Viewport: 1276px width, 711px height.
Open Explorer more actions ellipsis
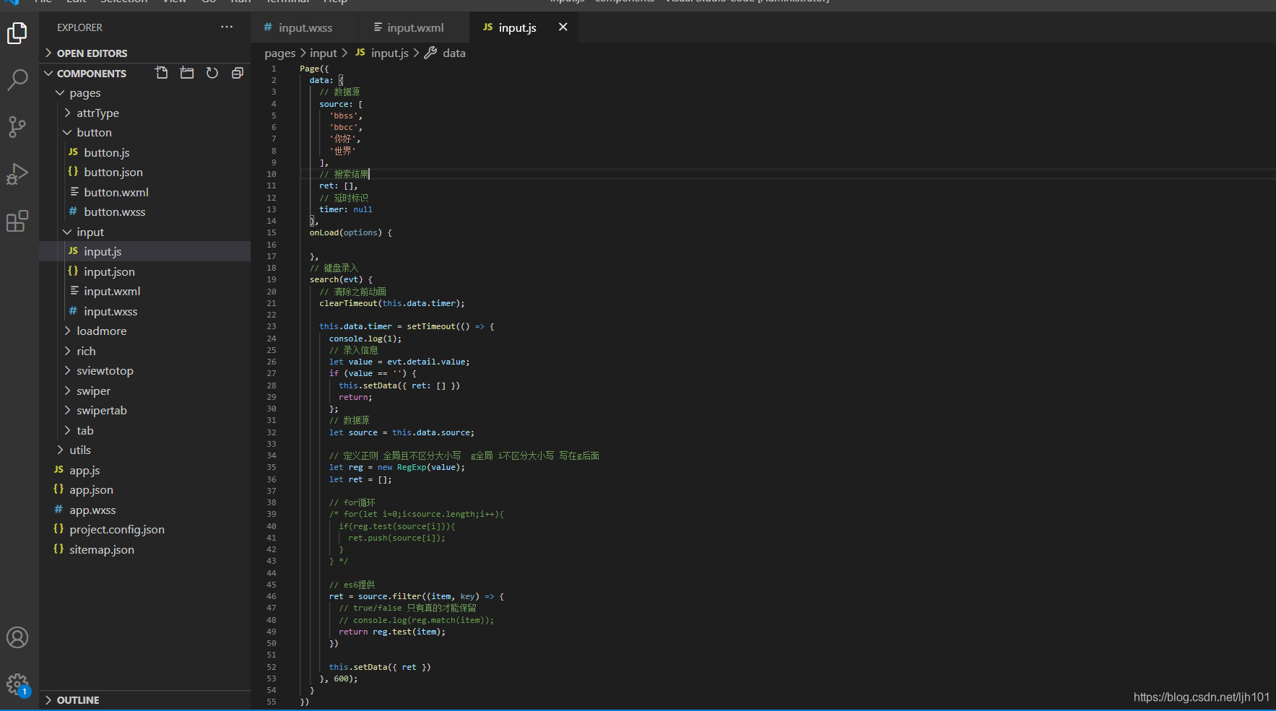(227, 27)
